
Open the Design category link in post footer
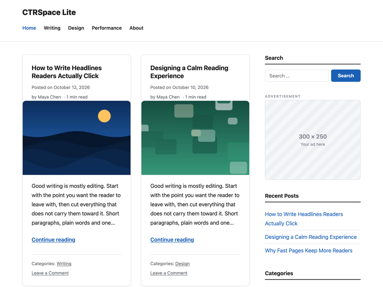tap(182, 264)
